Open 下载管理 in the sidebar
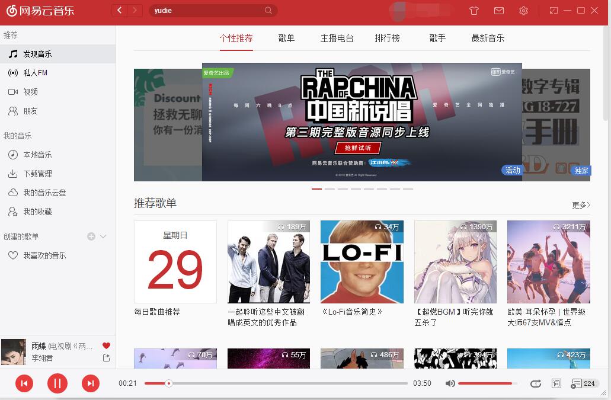611x400 pixels. [x=57, y=174]
